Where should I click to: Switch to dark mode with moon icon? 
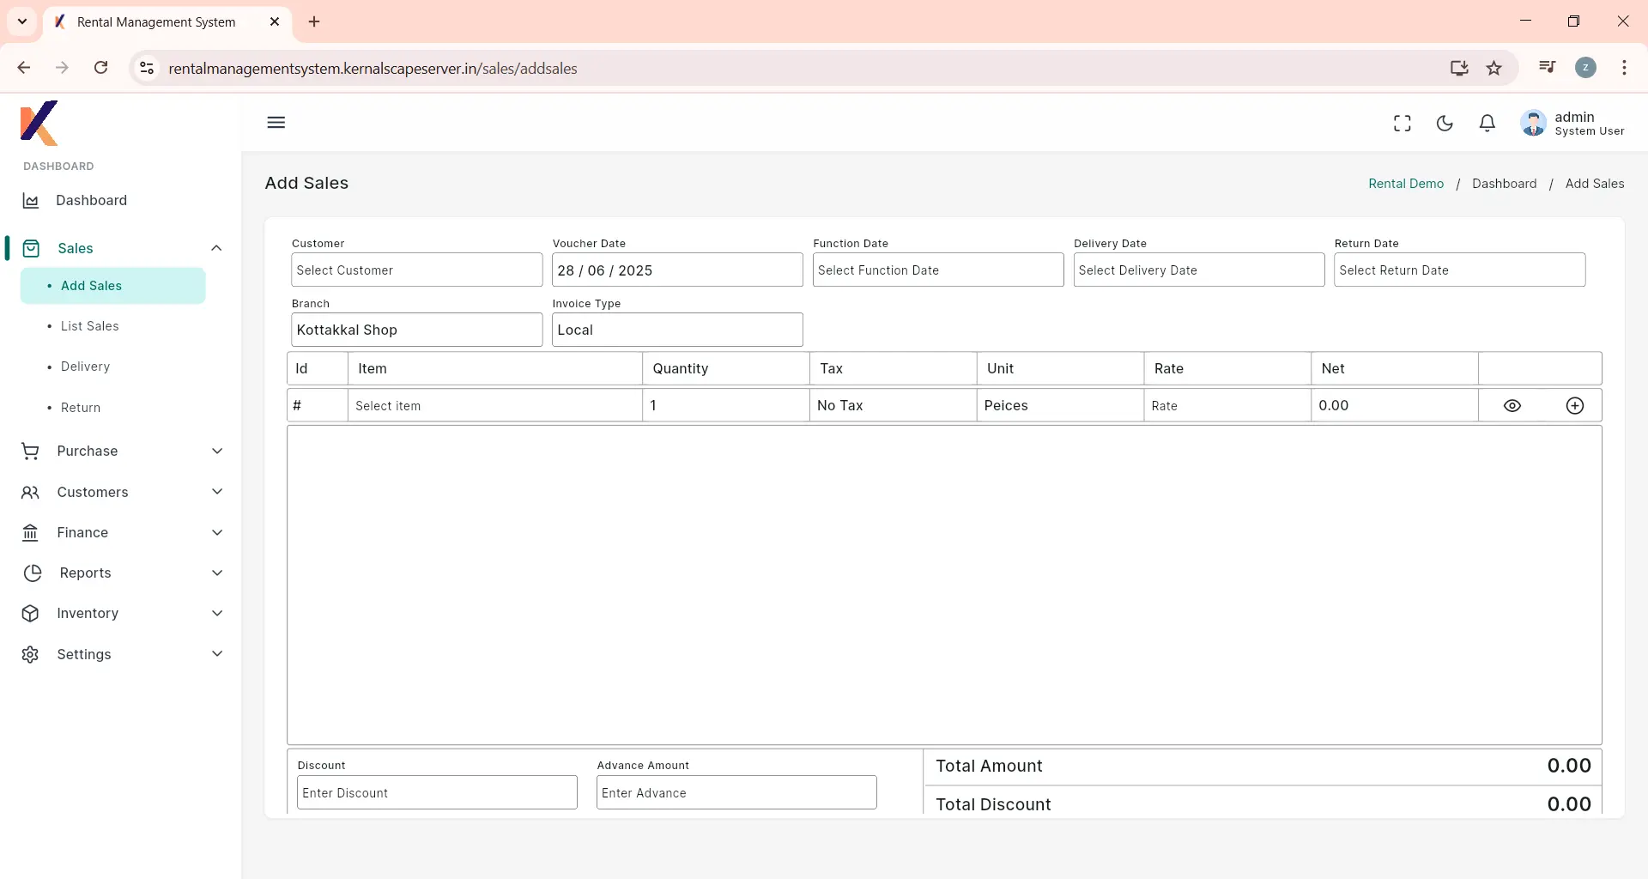pyautogui.click(x=1445, y=124)
